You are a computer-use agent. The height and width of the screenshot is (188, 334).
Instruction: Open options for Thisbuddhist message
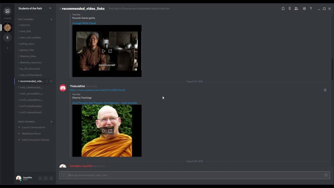click(325, 90)
